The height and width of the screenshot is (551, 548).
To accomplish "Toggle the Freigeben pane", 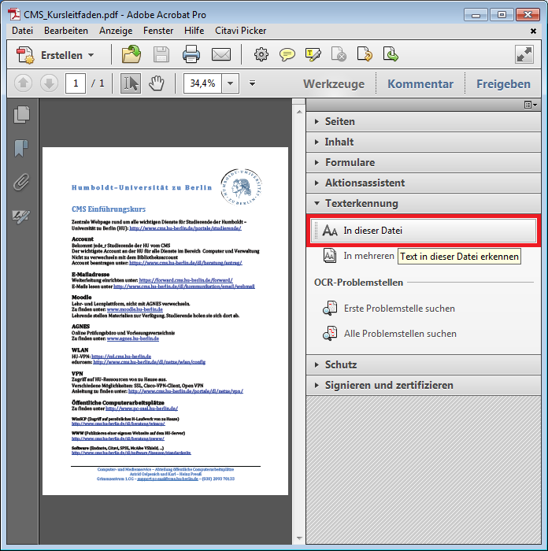I will coord(503,84).
